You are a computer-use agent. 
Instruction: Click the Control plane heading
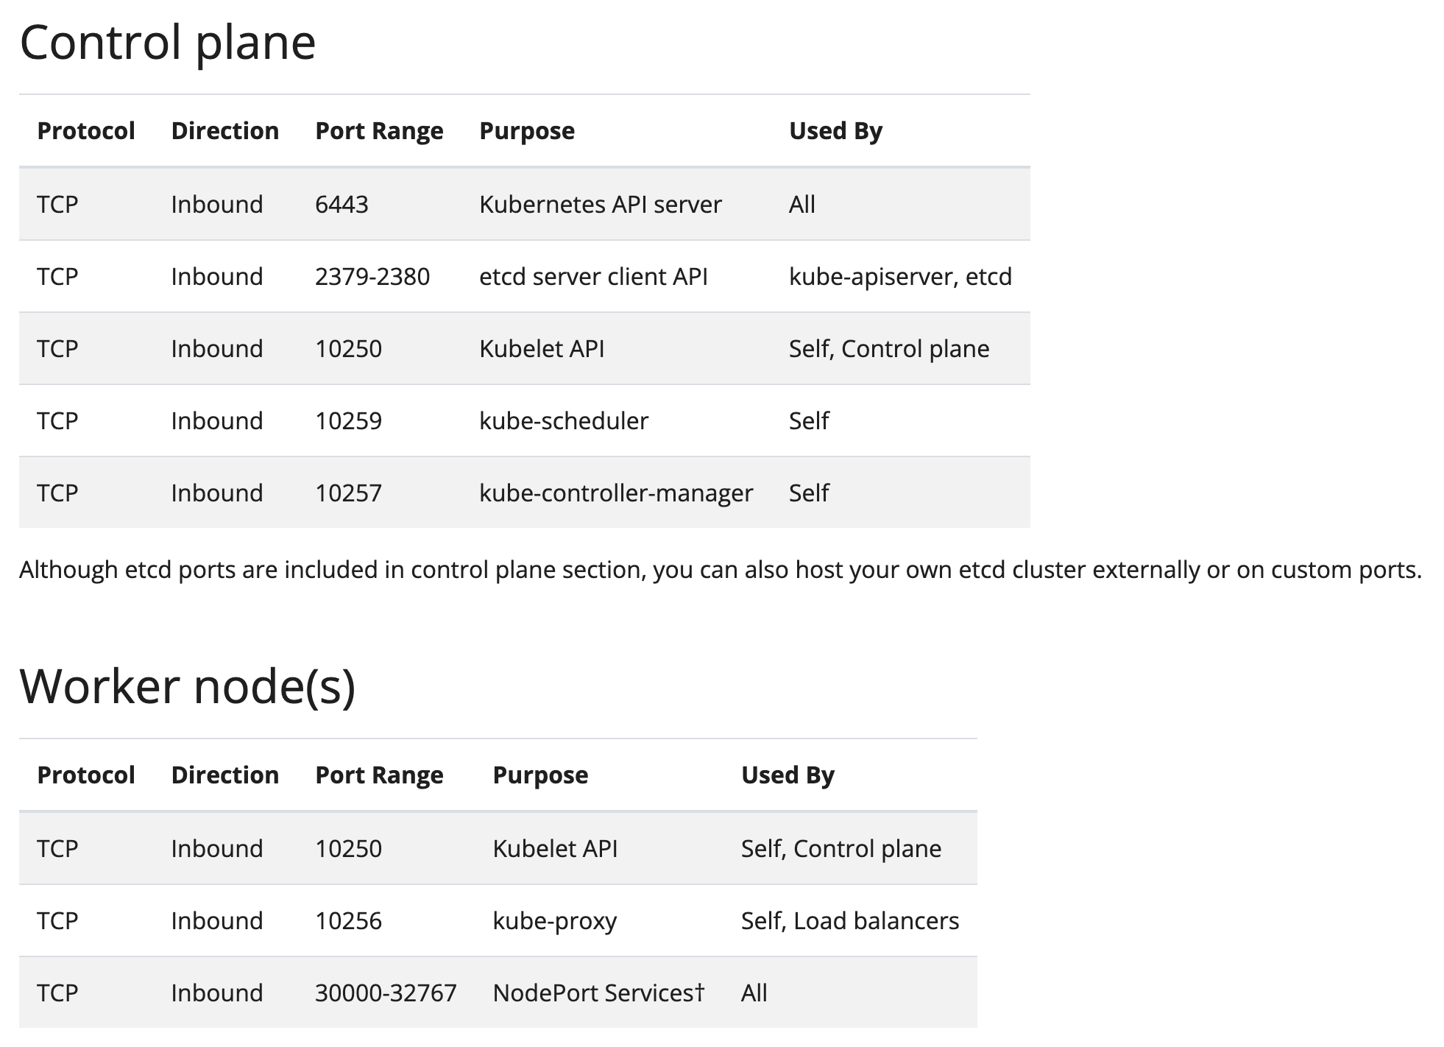[168, 43]
